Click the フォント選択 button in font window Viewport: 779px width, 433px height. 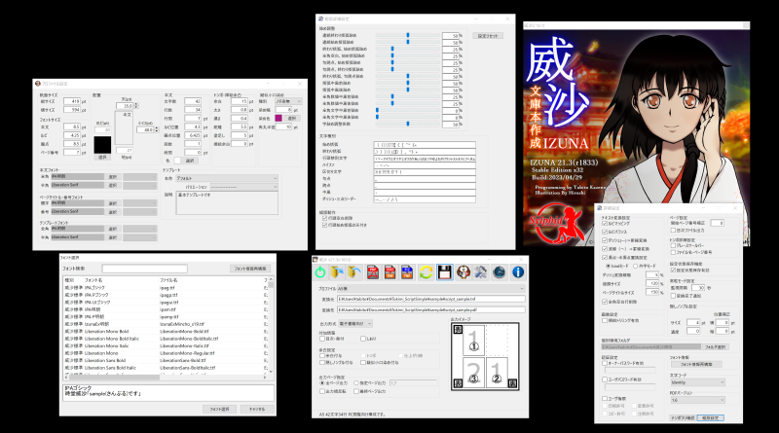point(219,410)
